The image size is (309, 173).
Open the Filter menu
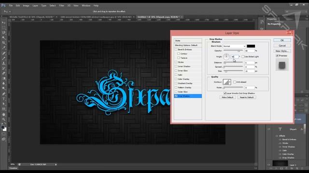point(61,5)
